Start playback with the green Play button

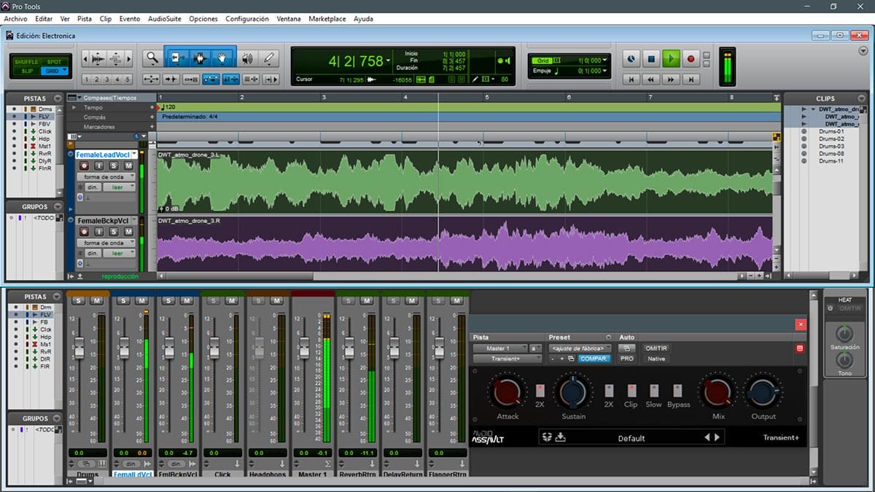click(672, 59)
